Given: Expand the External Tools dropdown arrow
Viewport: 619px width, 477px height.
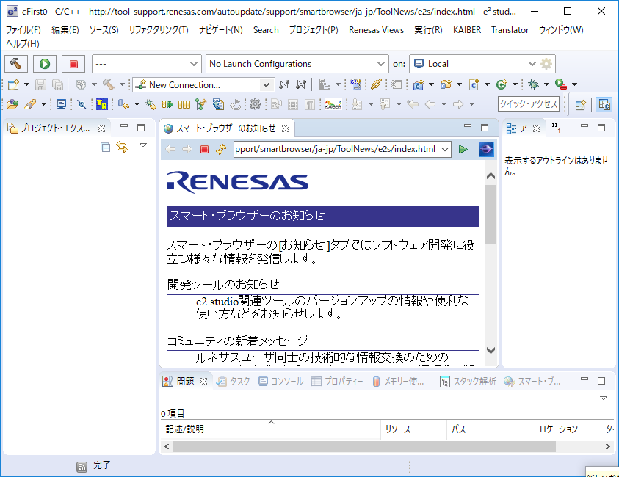Looking at the screenshot, I should point(574,84).
